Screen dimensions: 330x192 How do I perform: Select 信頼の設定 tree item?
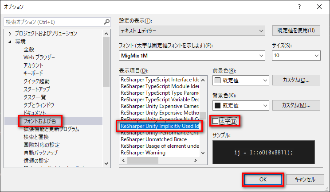click(36, 161)
